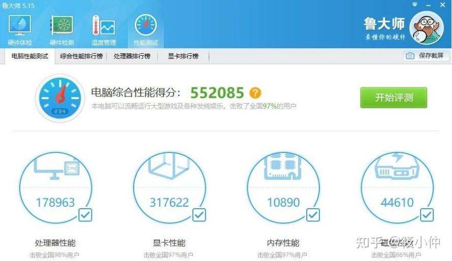The image size is (452, 261).
Task: Click the memory score 10890
Action: pyautogui.click(x=283, y=203)
